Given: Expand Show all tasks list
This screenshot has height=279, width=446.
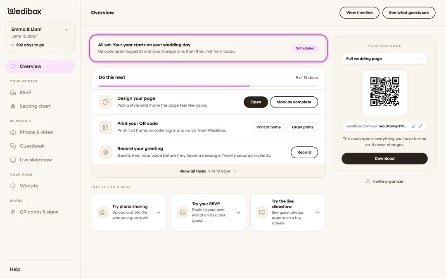Looking at the screenshot, I should pos(208,172).
